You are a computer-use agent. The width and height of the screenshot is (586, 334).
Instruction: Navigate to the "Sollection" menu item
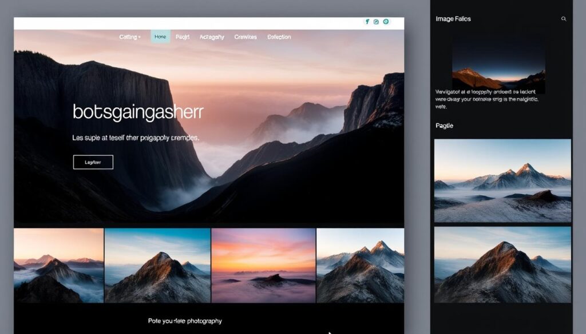tap(279, 37)
